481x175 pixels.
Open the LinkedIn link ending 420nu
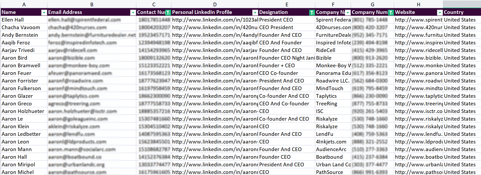[x=215, y=27]
